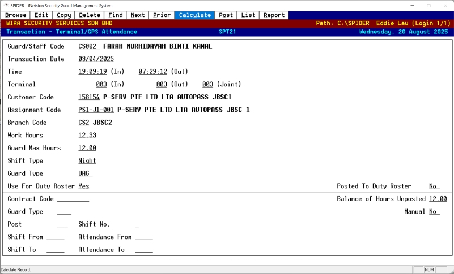Click the Guard/Staff Code field CS002
This screenshot has height=274, width=454.
88,46
